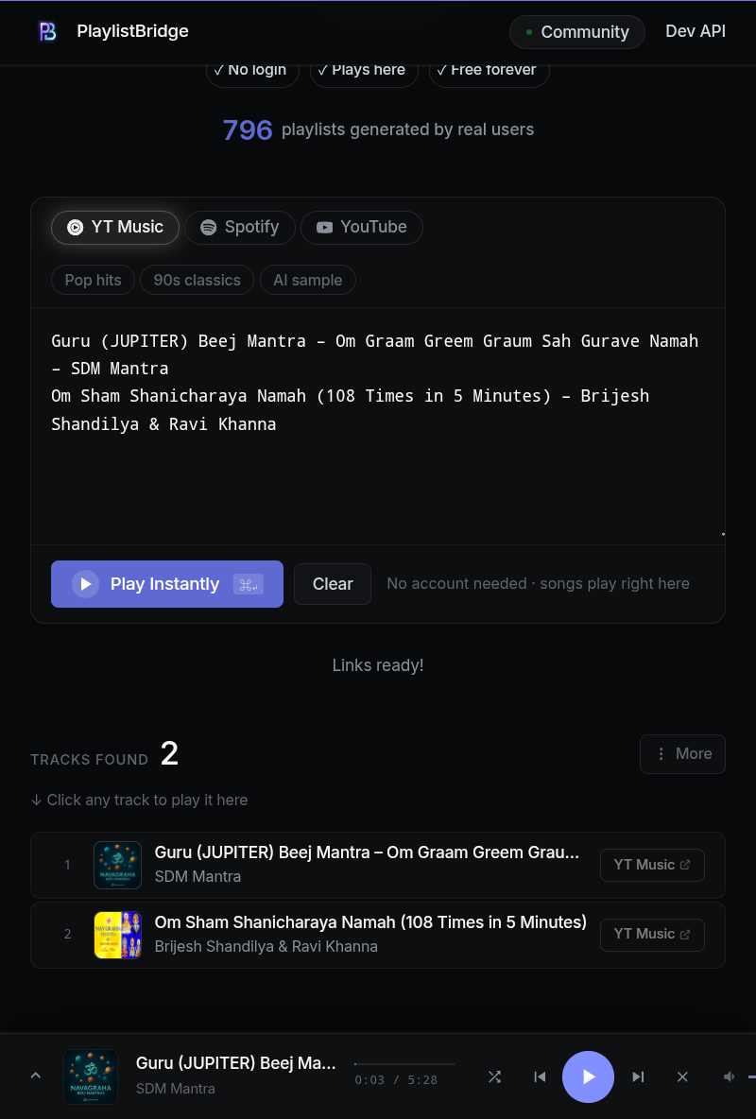The image size is (756, 1119).
Task: Select the shuffle icon in the player bar
Action: pos(494,1076)
